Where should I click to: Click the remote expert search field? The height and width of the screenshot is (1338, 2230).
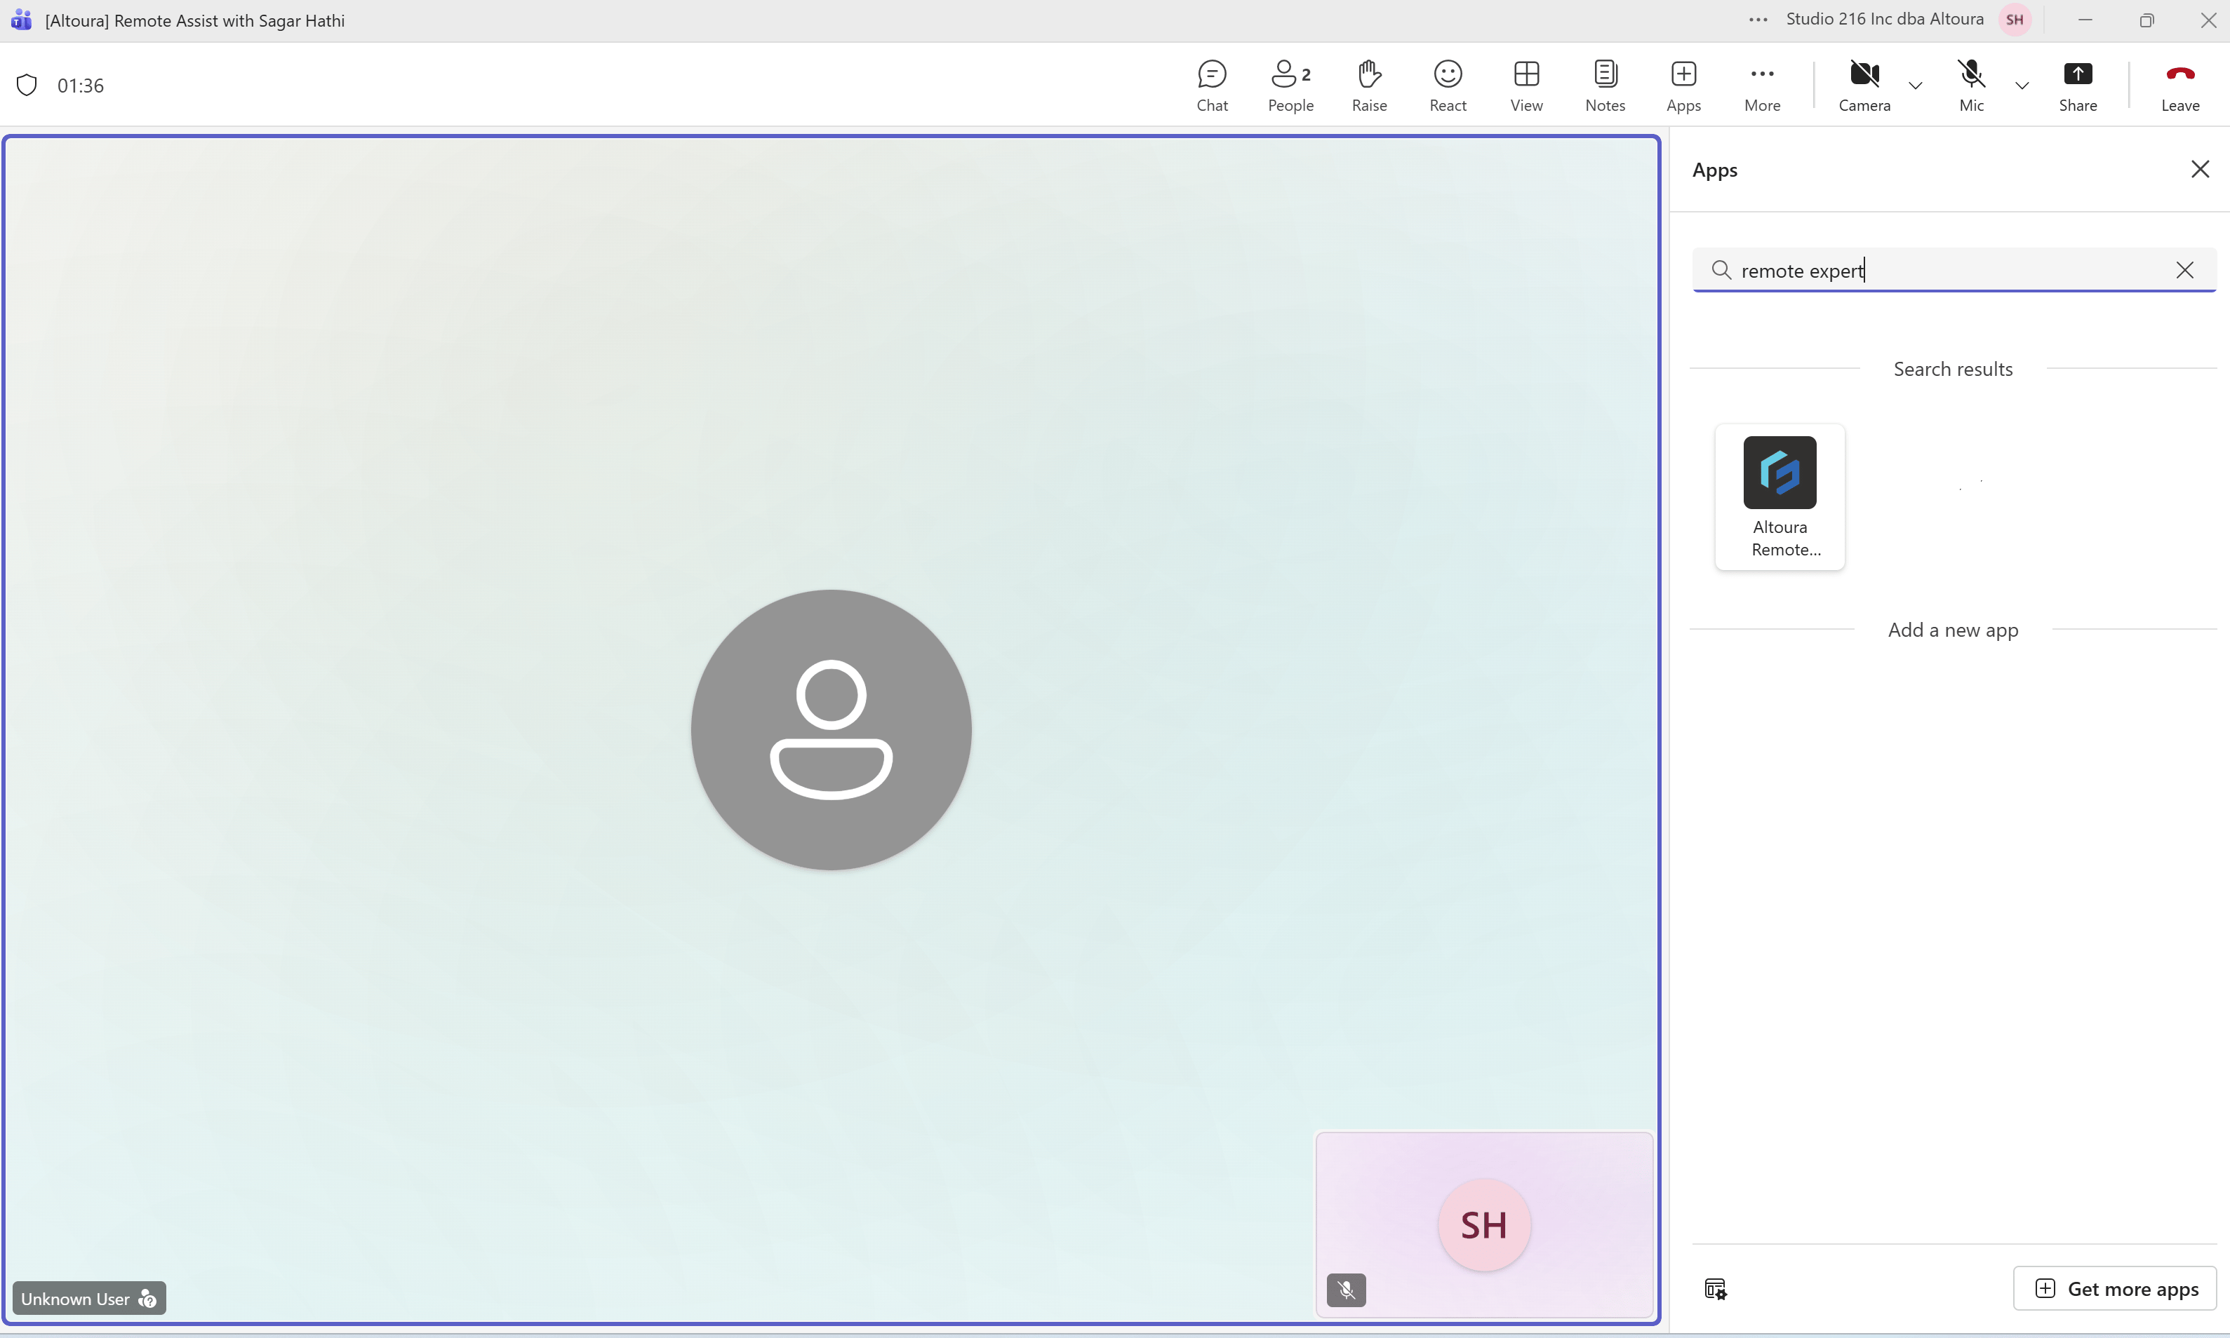click(1953, 269)
